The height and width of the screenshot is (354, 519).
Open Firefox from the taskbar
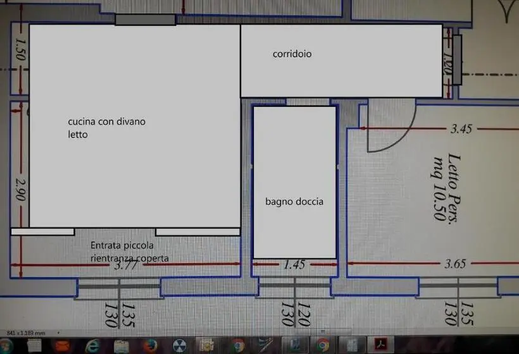click(150, 346)
